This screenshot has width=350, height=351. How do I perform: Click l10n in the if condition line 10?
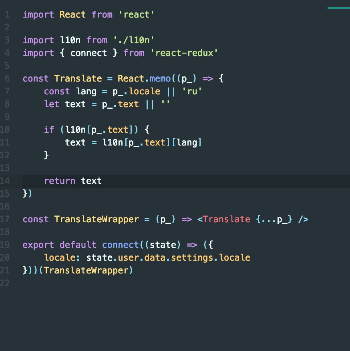click(x=75, y=130)
